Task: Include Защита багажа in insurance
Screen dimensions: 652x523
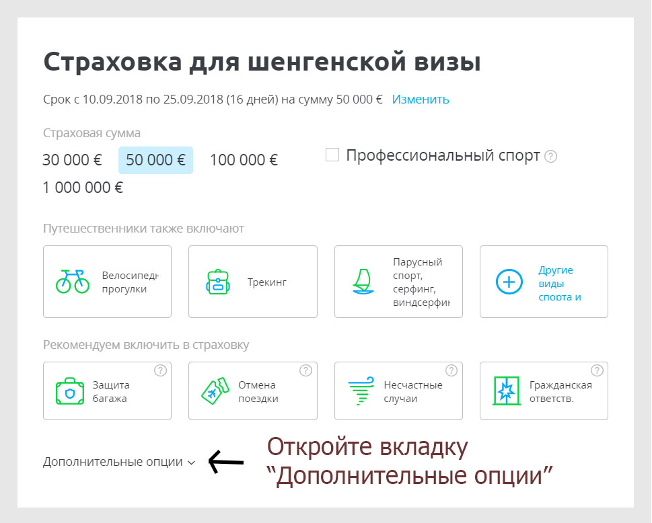Action: 107,391
